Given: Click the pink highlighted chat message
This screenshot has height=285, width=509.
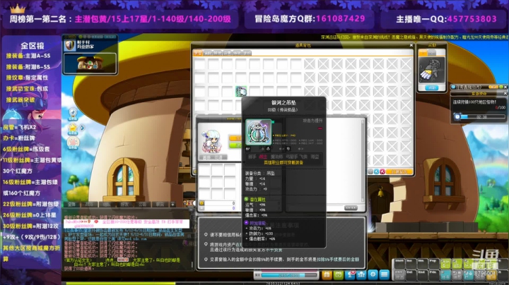Looking at the screenshot, I should (127, 224).
